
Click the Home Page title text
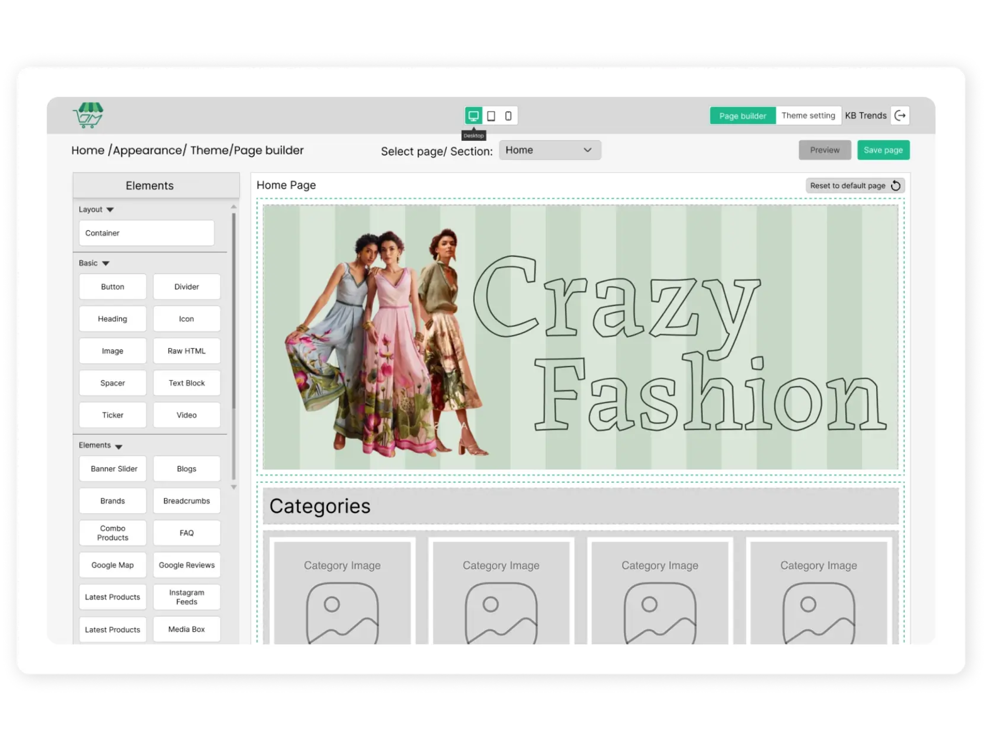286,185
